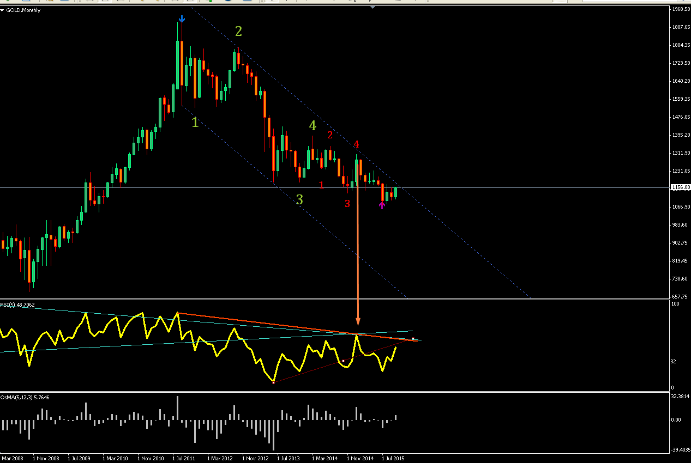This screenshot has height=463, width=691.
Task: Select the red wave label 2
Action: pyautogui.click(x=330, y=135)
